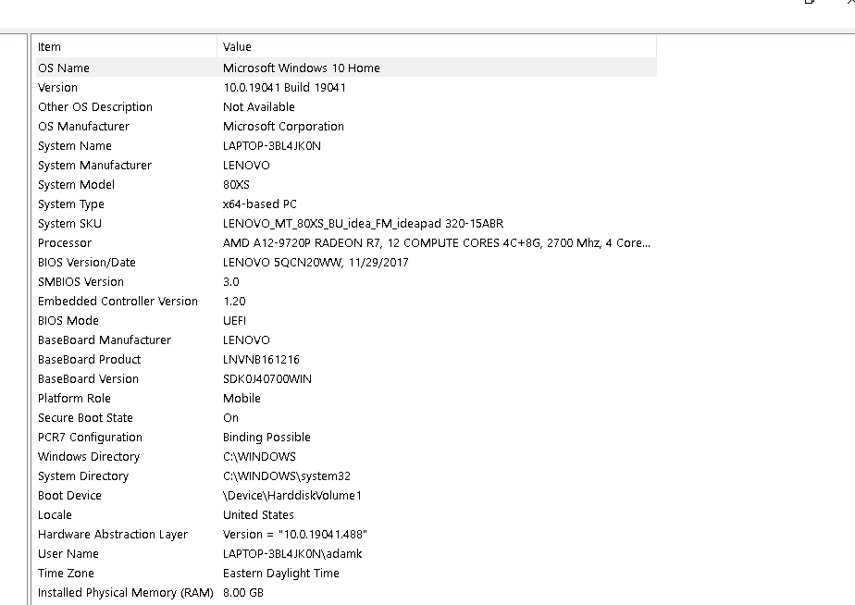Click the Item column header
This screenshot has height=605, width=855.
[x=126, y=47]
